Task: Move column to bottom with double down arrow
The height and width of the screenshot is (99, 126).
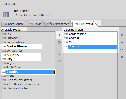Action: click(122, 57)
